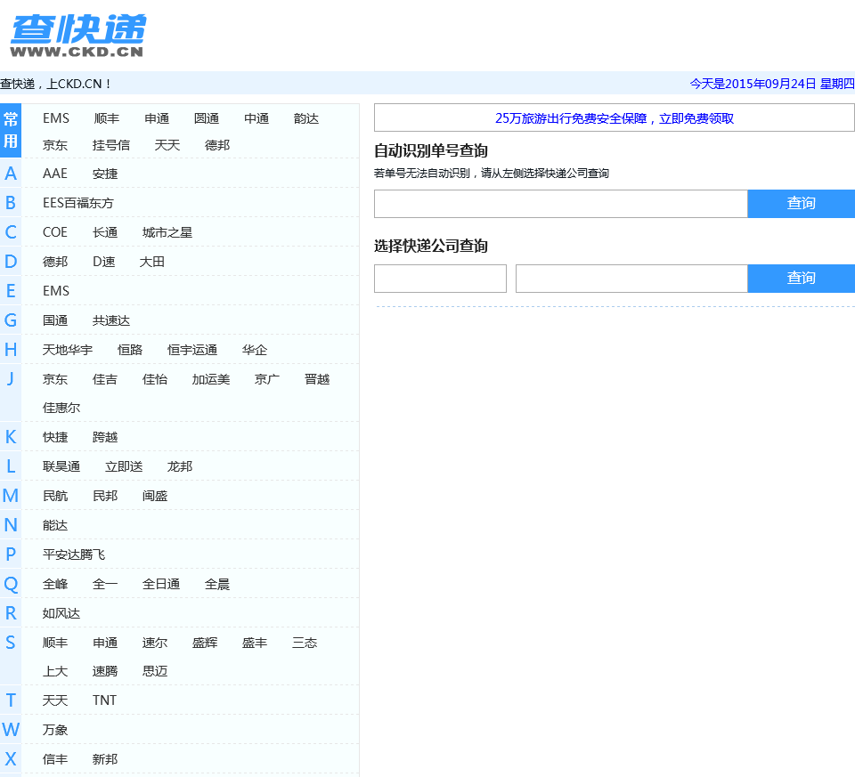Choose EMS in the E row
The height and width of the screenshot is (777, 855).
click(x=55, y=291)
